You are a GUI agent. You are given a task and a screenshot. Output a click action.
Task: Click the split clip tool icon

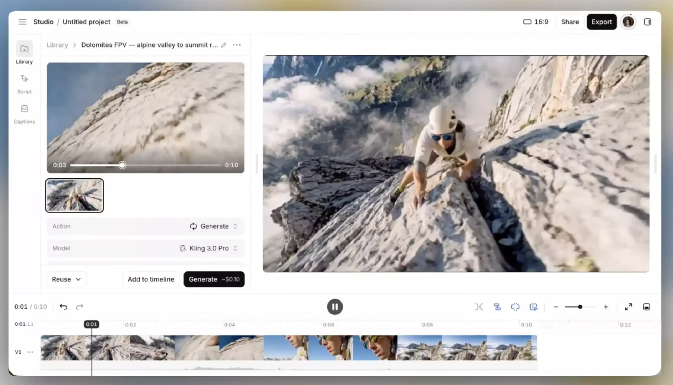tap(479, 307)
